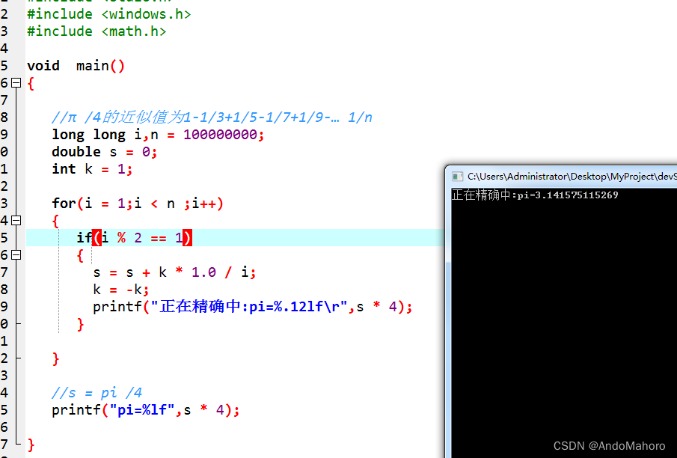Click the console window title path text

tap(572, 177)
